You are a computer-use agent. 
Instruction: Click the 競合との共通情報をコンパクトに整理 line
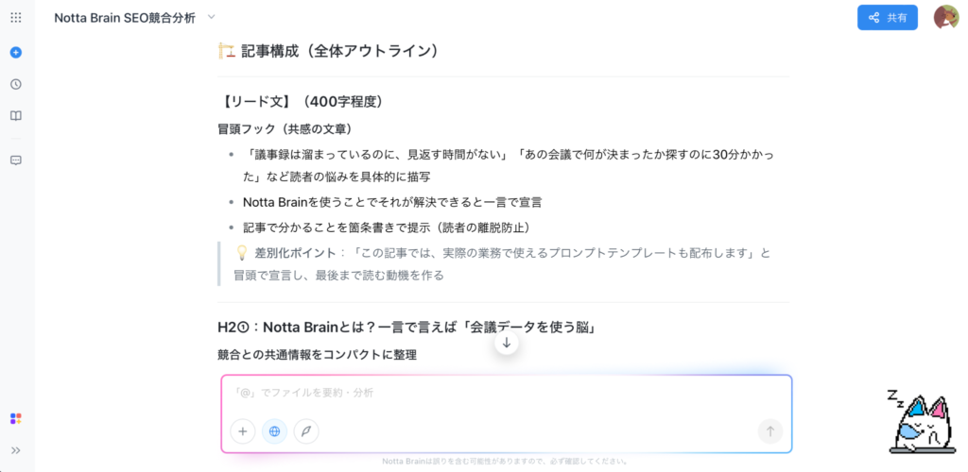click(318, 355)
